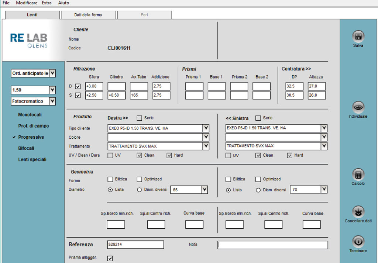Toggle the Prisma allegger. checkbox
This screenshot has width=378, height=263.
click(x=110, y=258)
